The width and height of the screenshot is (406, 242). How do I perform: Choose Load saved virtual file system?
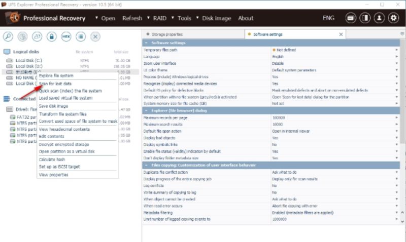66,98
